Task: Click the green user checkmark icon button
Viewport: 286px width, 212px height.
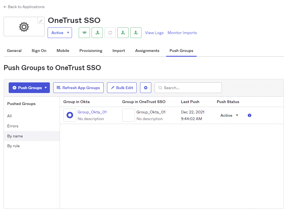Action: coord(136,33)
